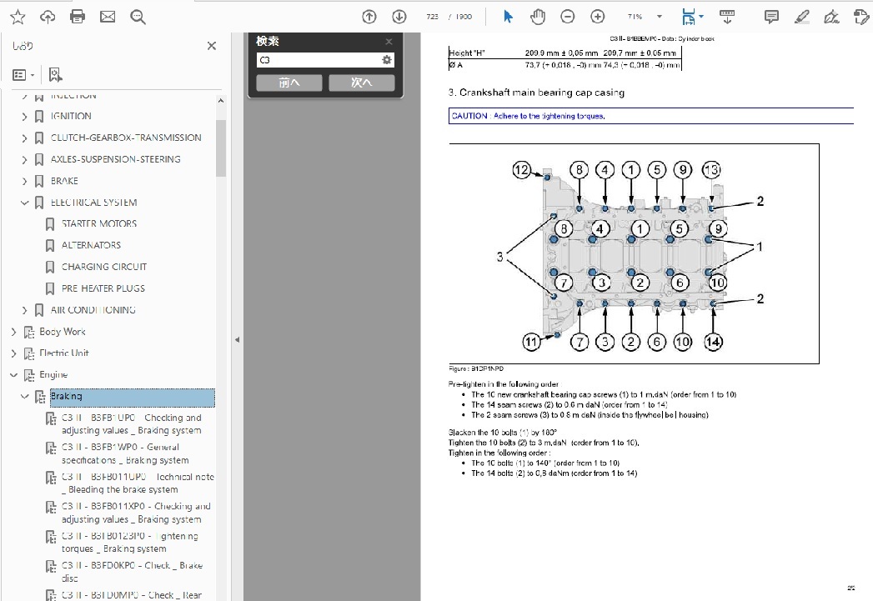The image size is (873, 601).
Task: Open the PRE HEATER PLUGS bookmark
Action: 103,288
